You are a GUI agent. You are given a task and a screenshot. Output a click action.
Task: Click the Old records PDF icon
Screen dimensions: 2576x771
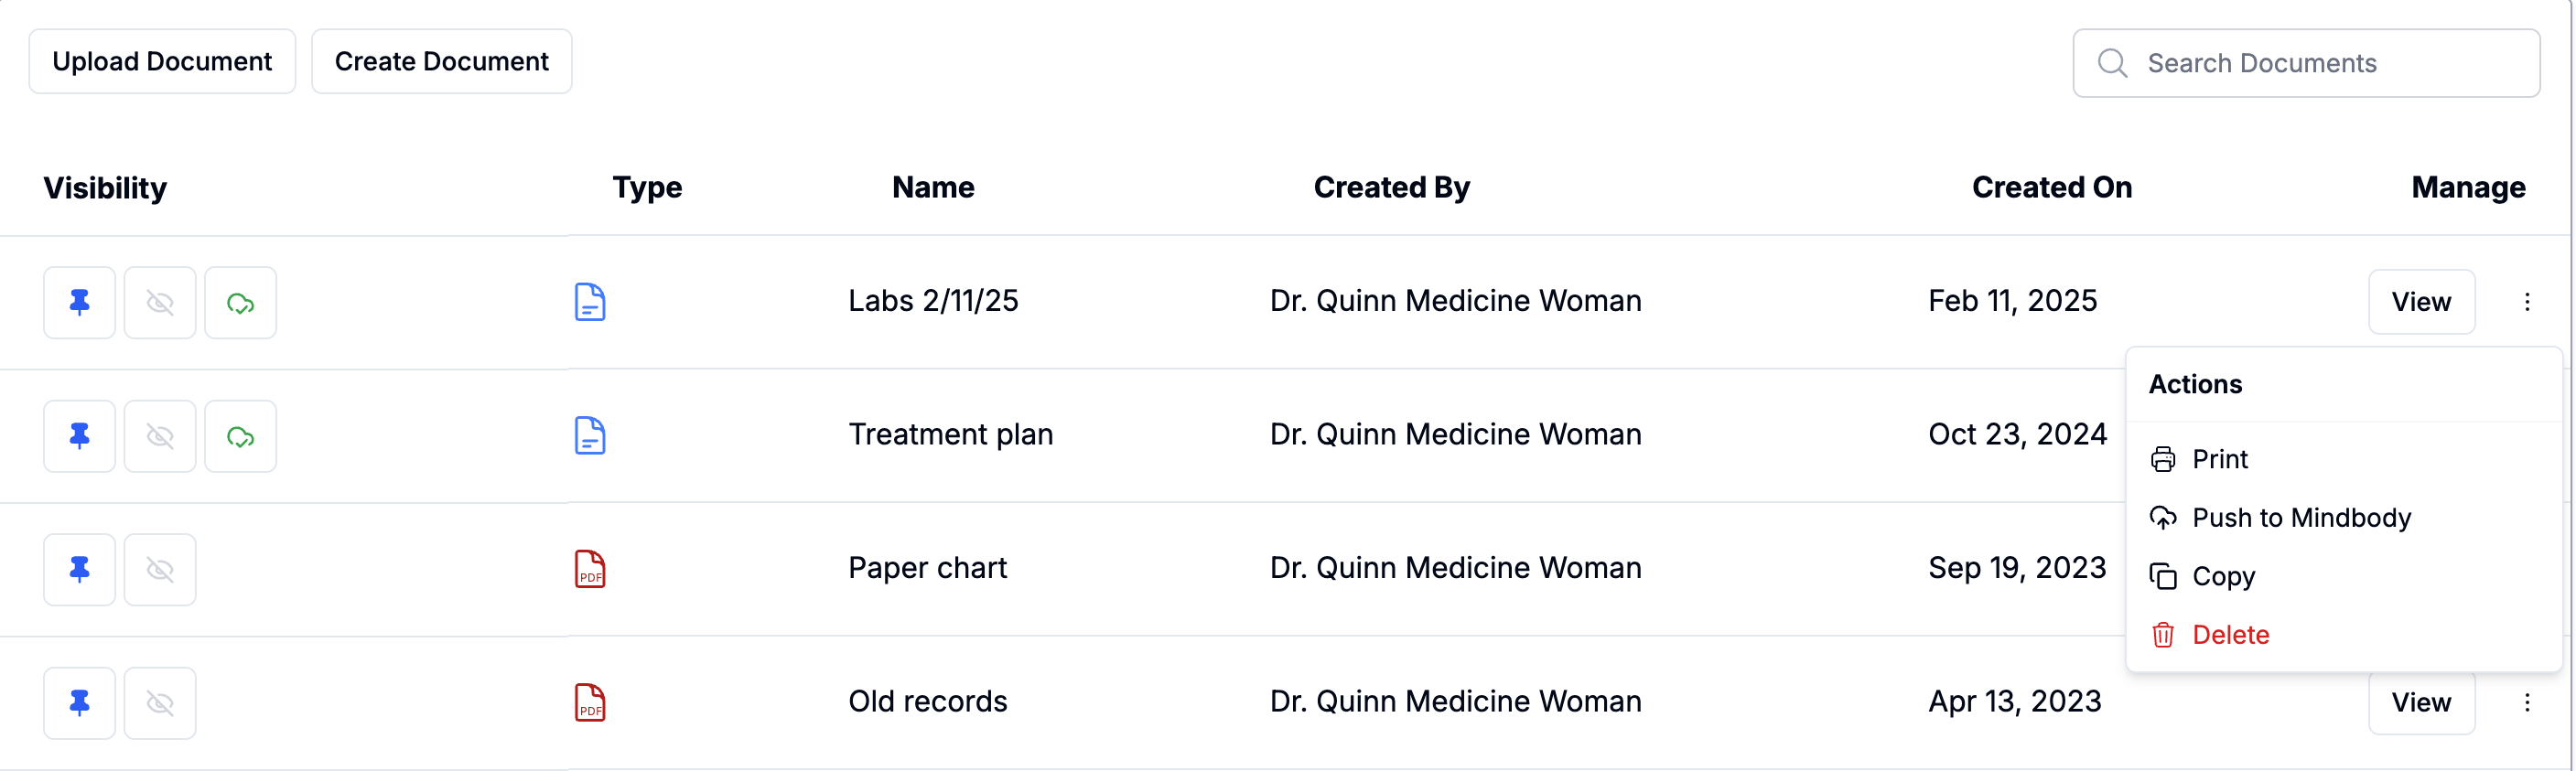[590, 702]
